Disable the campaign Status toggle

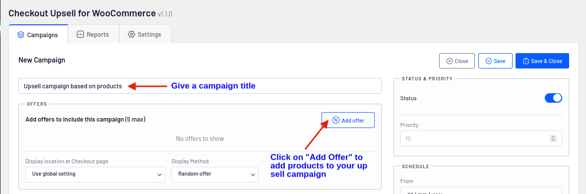click(x=553, y=98)
